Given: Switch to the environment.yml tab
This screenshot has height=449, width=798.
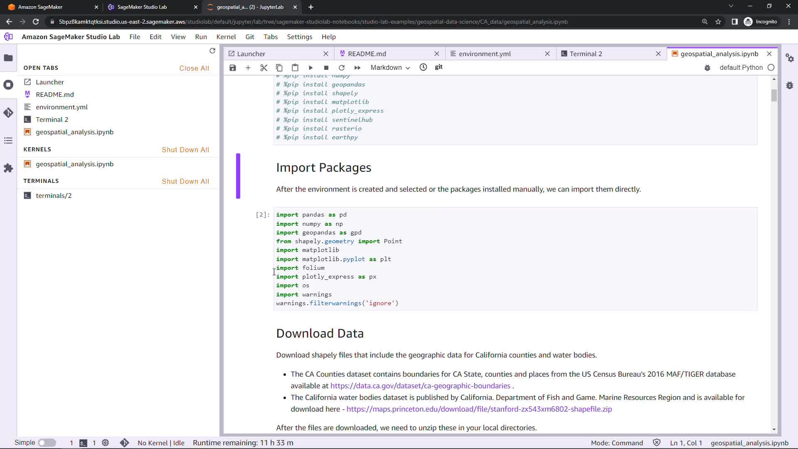Looking at the screenshot, I should [x=485, y=54].
